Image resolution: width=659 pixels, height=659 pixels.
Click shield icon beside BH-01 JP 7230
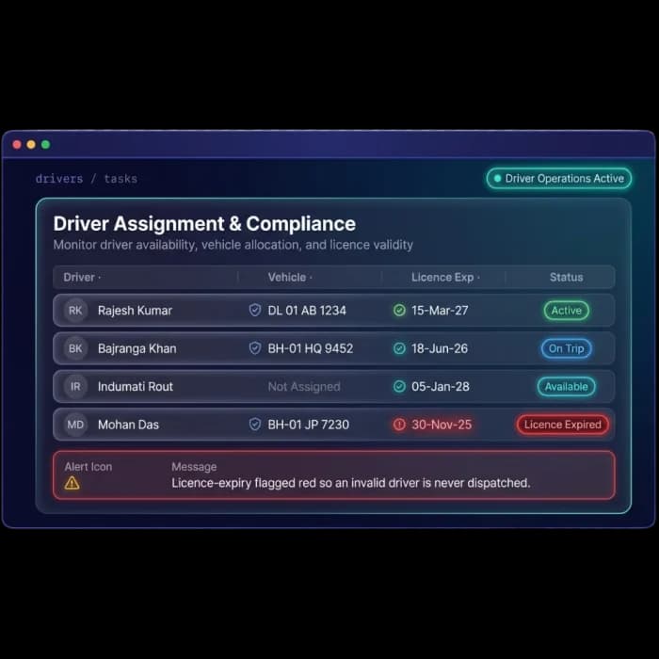pos(255,424)
